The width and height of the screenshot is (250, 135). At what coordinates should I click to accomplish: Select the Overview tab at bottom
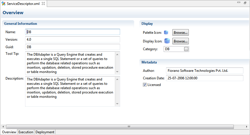(9, 132)
